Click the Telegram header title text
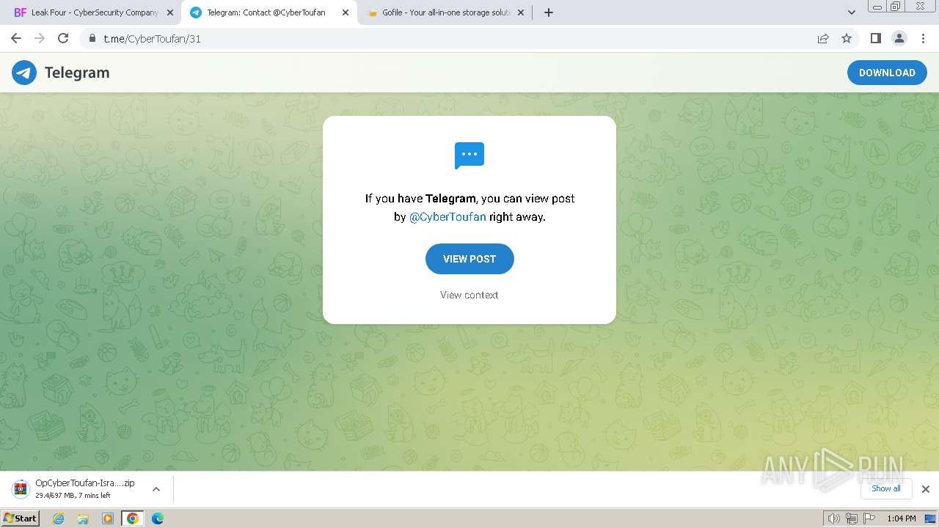Screen dimensions: 939x528 [x=77, y=73]
